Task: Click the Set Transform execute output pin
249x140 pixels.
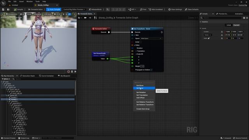Action: tap(162, 32)
